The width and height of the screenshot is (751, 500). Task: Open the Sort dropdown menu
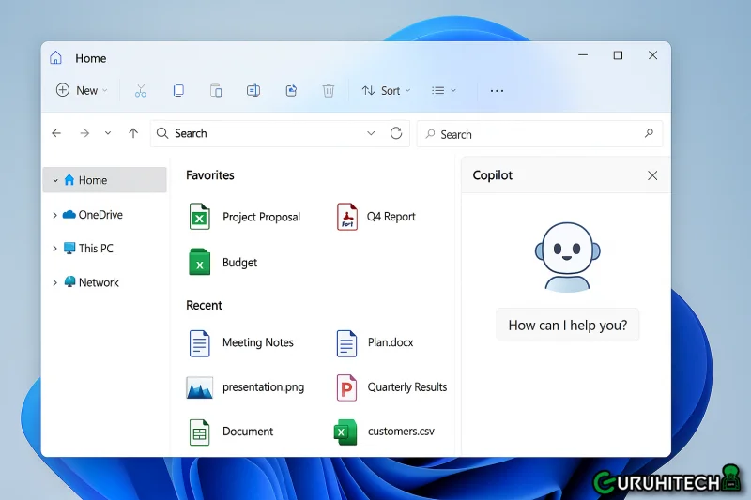pos(386,90)
